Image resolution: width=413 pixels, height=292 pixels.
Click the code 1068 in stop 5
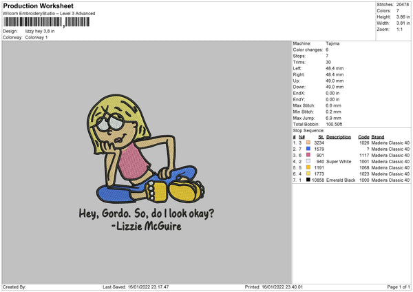pos(364,167)
